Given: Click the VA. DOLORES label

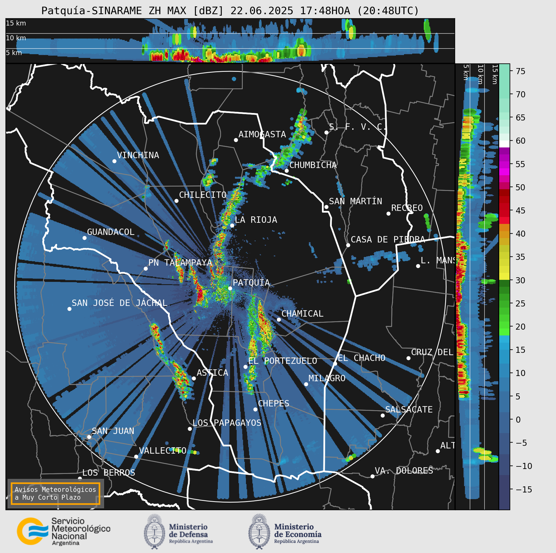Looking at the screenshot, I should point(404,471).
